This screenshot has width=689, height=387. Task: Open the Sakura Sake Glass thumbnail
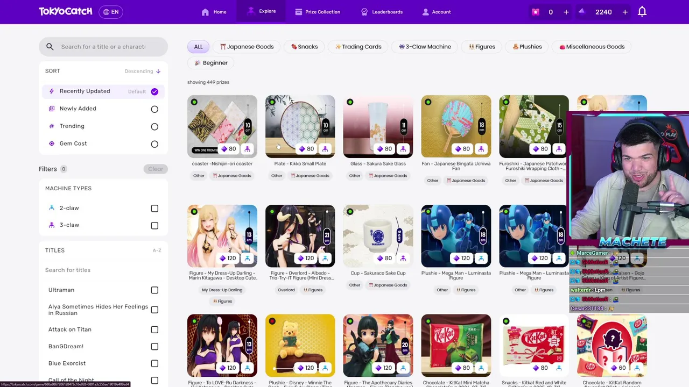(x=378, y=126)
